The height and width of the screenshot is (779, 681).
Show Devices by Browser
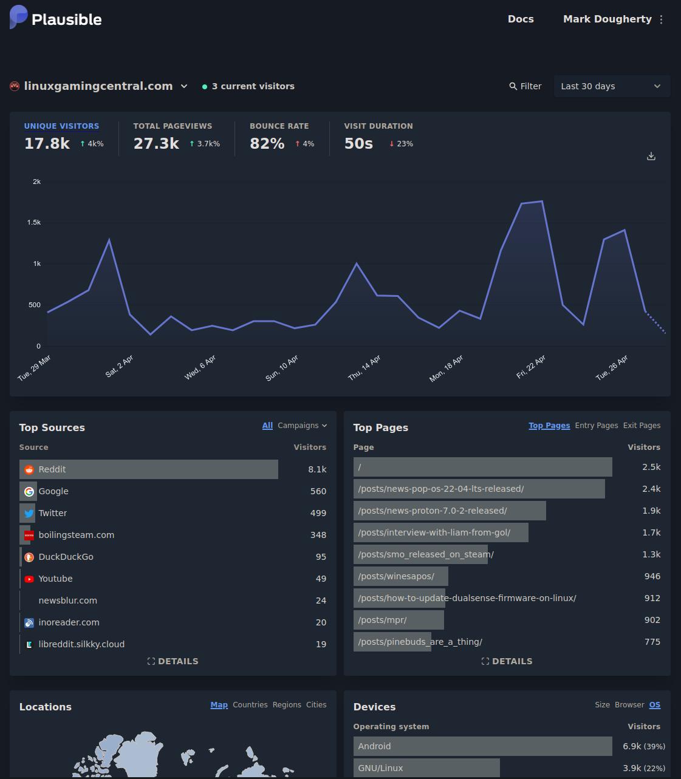(629, 705)
